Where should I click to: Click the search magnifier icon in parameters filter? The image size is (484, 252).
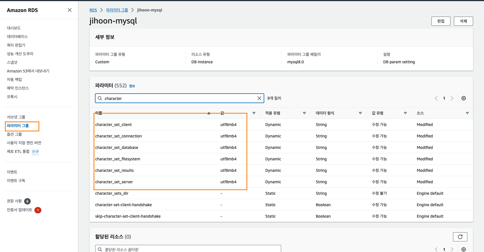pyautogui.click(x=100, y=98)
